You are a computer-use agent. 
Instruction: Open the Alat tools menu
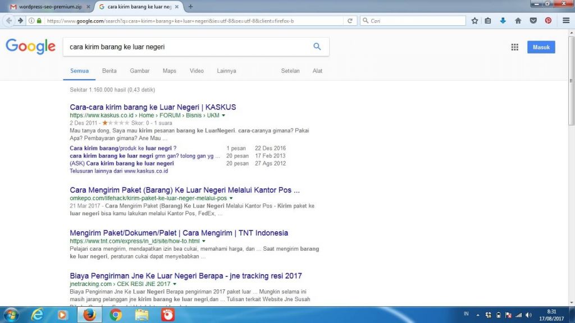[x=317, y=71]
